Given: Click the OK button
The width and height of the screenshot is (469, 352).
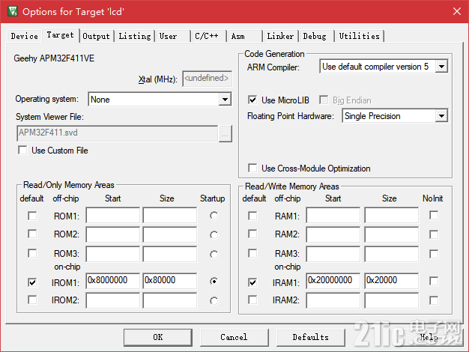Looking at the screenshot, I should (x=158, y=337).
